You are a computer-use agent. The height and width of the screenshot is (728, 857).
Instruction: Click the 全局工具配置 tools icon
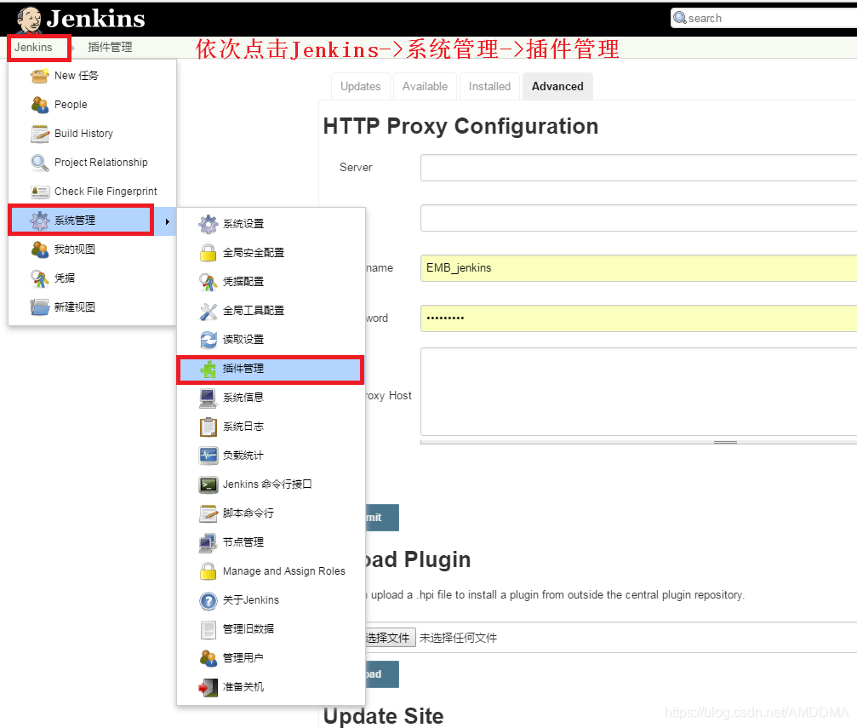[209, 311]
